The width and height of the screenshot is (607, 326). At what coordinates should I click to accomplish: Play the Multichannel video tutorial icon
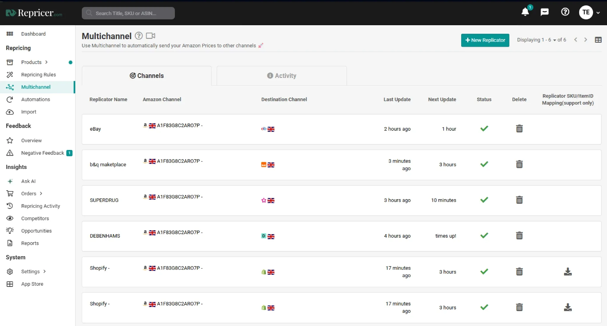151,36
